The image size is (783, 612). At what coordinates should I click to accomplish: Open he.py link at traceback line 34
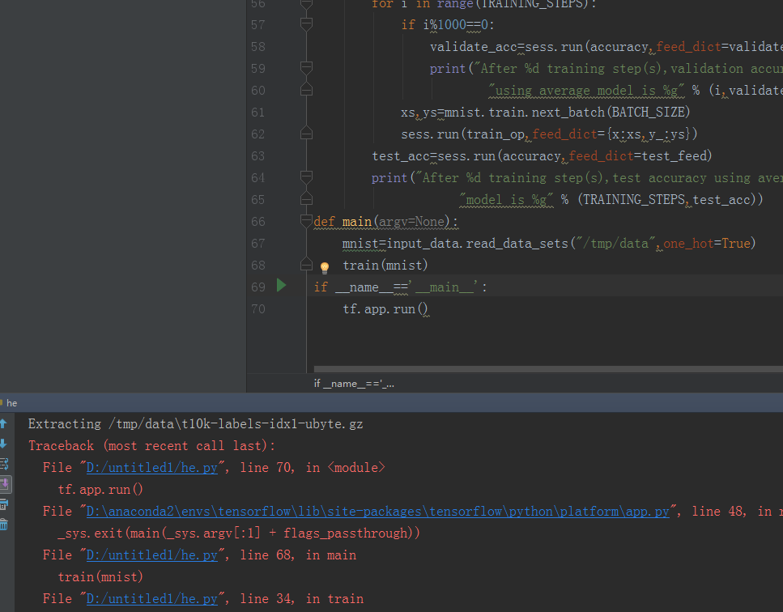coord(152,599)
